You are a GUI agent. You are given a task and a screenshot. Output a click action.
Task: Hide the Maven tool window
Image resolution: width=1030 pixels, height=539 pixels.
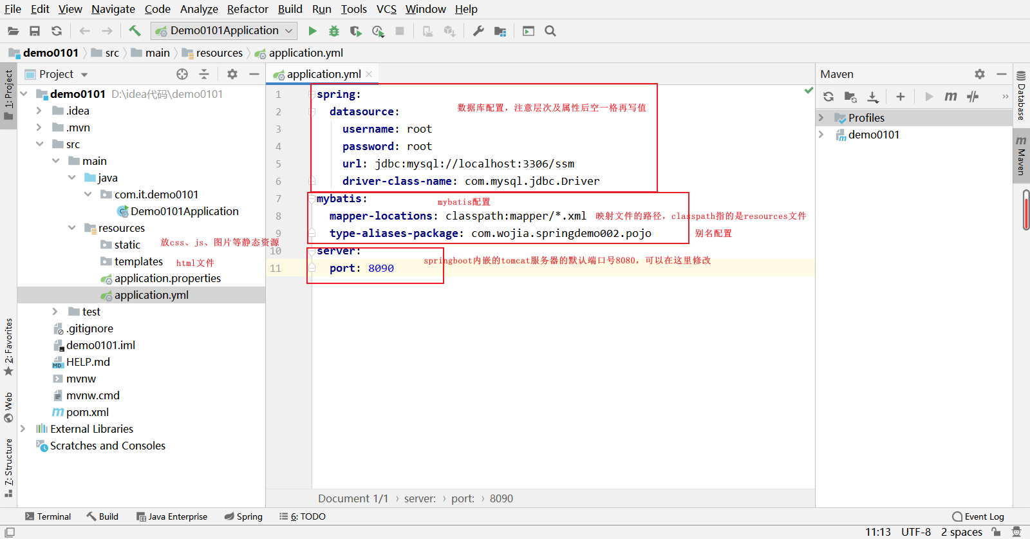1002,74
